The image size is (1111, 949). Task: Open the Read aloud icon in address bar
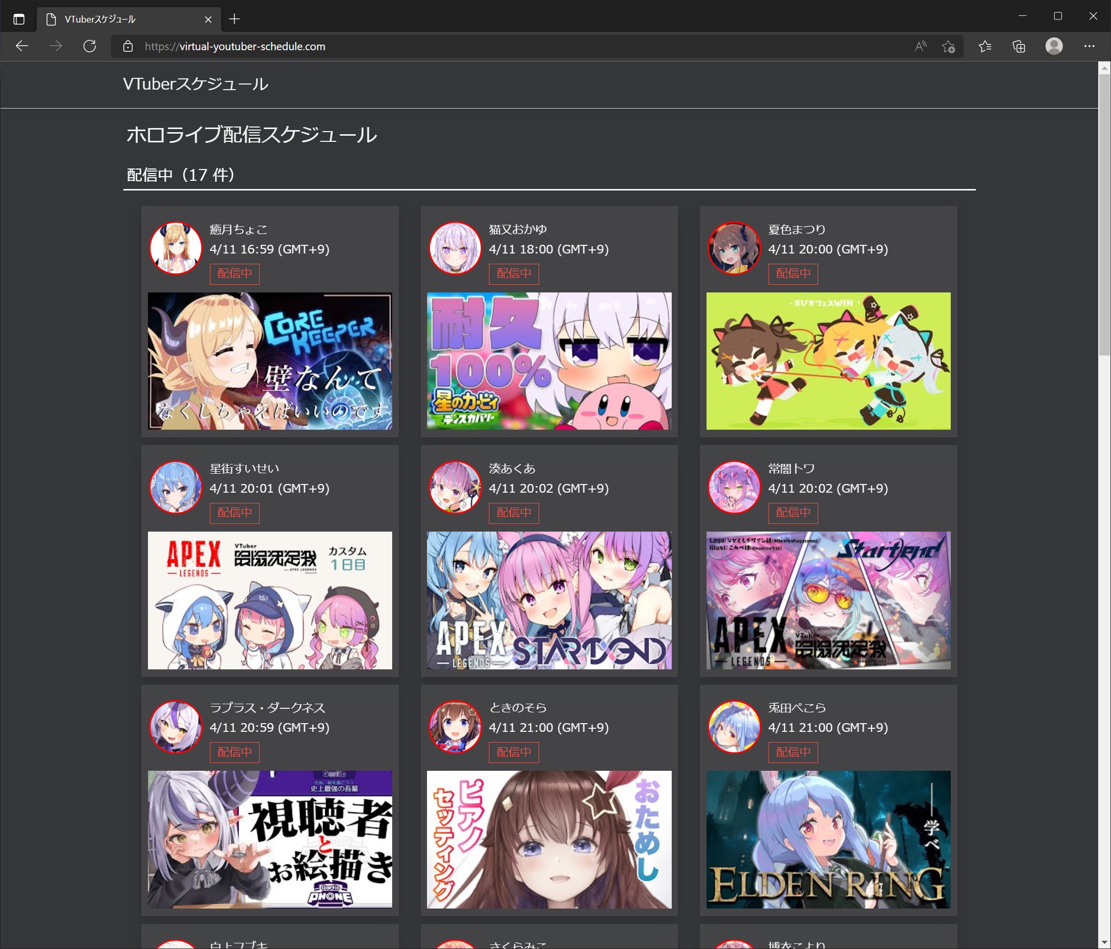click(x=920, y=46)
